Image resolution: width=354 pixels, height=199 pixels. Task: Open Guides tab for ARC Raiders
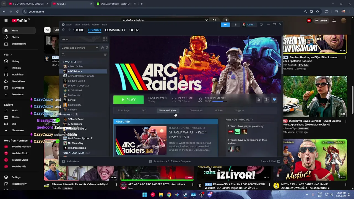tap(219, 111)
